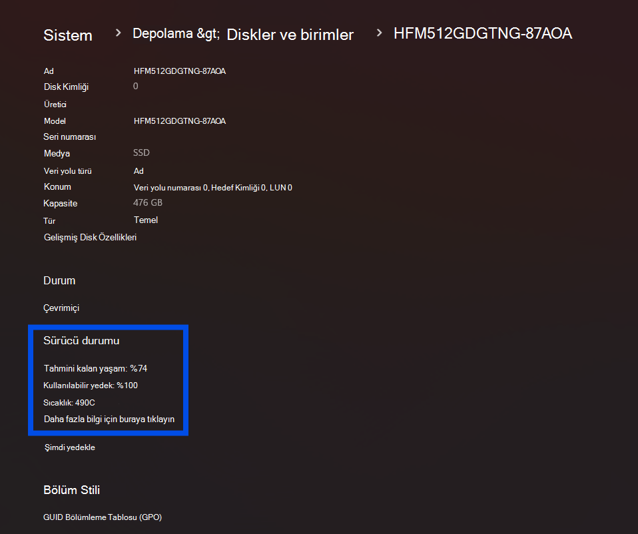638x534 pixels.
Task: Open Gelişmiş Disk Özellikleri
Action: point(90,238)
